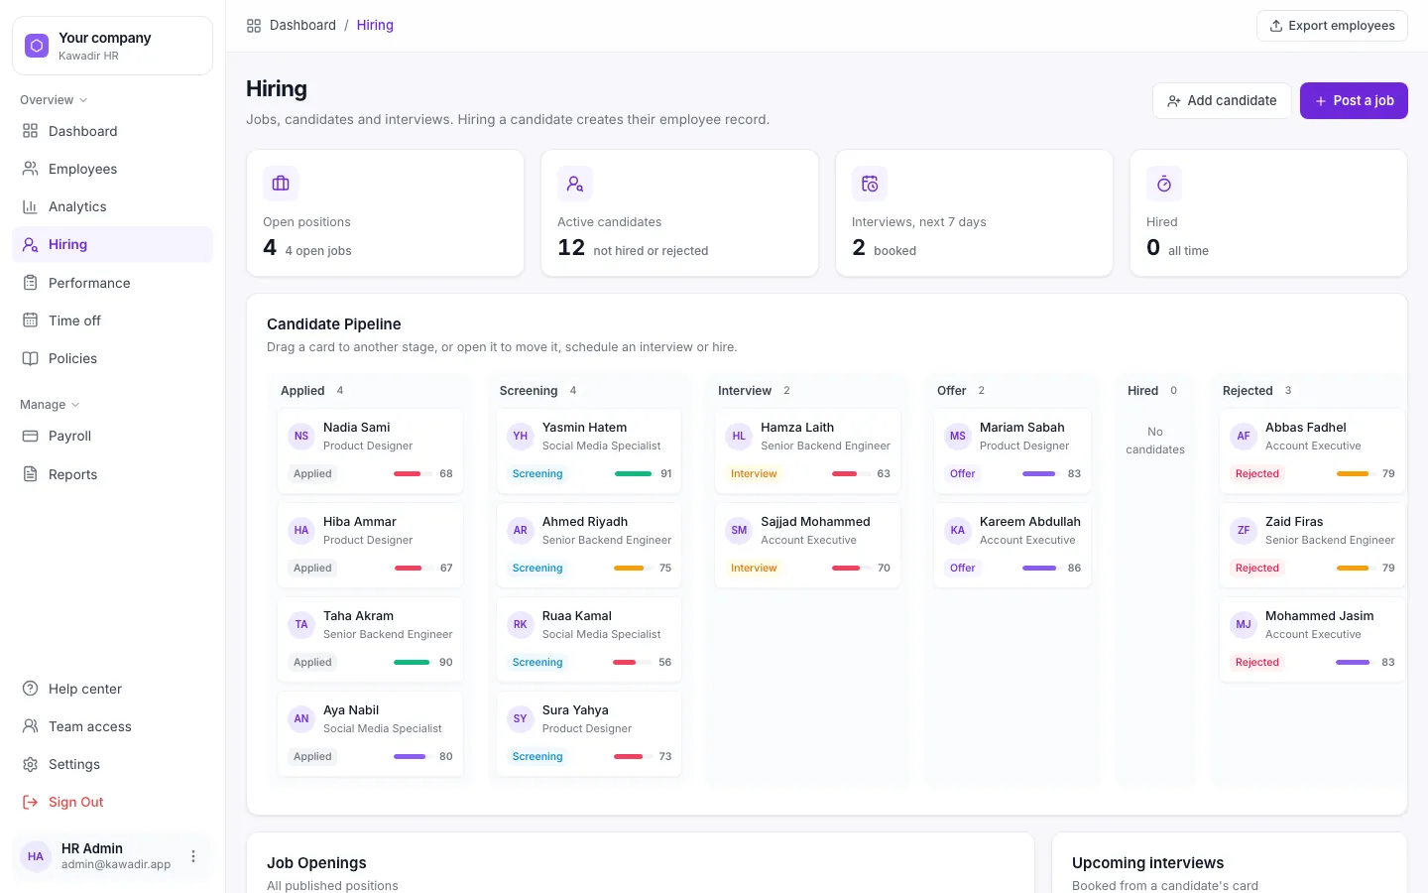Click the Post a job button
Screen dimensions: 1428x893
(1354, 100)
